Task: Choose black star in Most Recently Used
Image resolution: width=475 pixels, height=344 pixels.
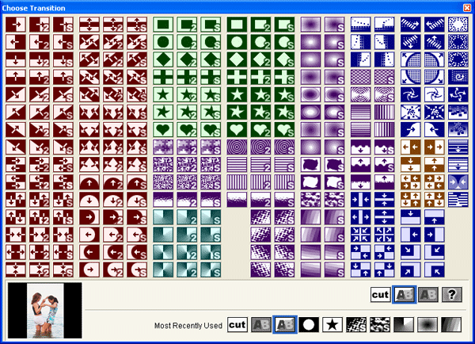Action: point(332,325)
